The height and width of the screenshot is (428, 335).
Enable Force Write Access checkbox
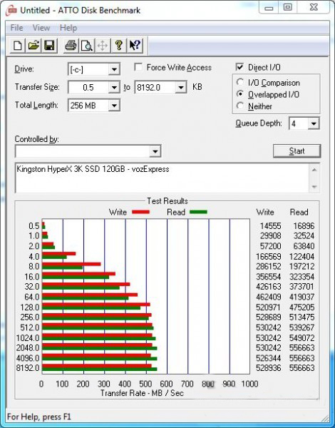pyautogui.click(x=138, y=67)
